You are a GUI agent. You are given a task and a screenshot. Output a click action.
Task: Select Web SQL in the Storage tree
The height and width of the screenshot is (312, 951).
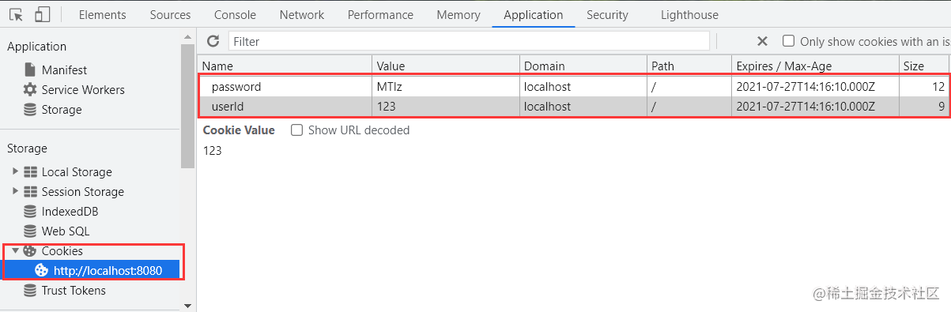[66, 231]
